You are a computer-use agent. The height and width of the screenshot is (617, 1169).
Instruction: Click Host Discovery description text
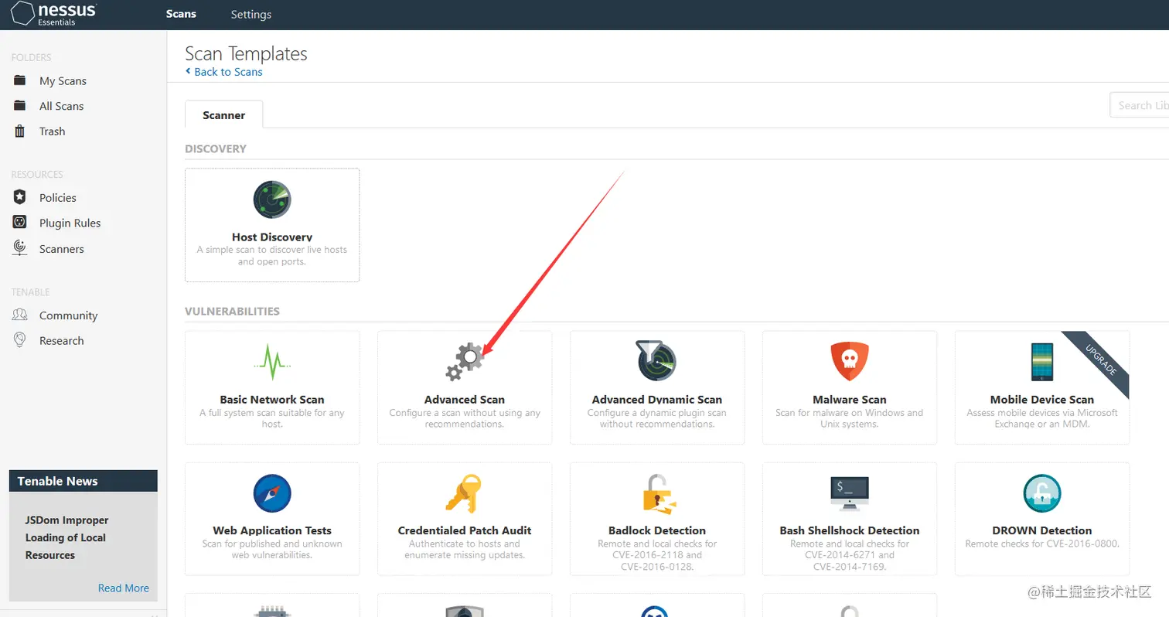pyautogui.click(x=272, y=255)
